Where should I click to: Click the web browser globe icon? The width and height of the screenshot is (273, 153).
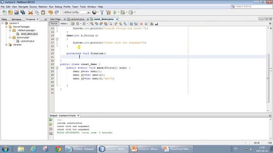tap(94, 12)
